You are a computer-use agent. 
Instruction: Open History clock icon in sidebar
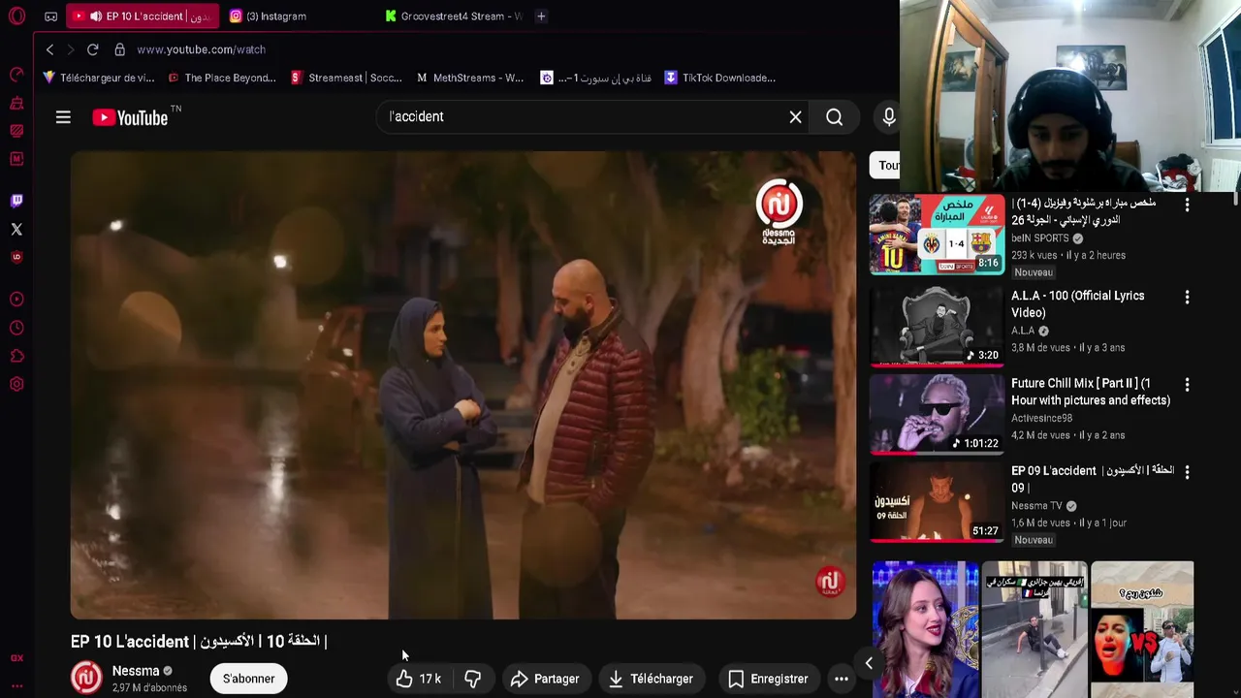16,328
